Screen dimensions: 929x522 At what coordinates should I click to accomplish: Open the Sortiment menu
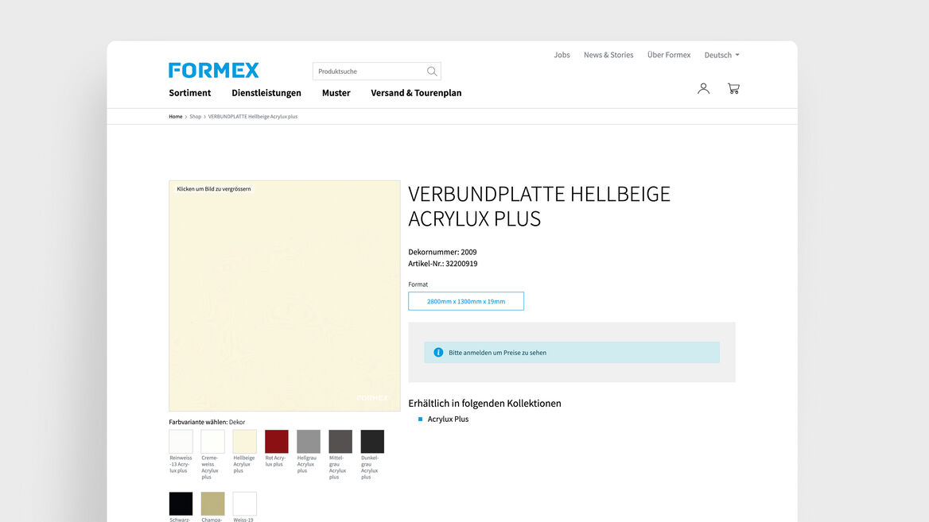[x=189, y=93]
